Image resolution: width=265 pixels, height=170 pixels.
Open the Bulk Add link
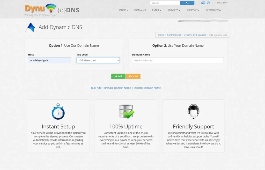pyautogui.click(x=96, y=88)
